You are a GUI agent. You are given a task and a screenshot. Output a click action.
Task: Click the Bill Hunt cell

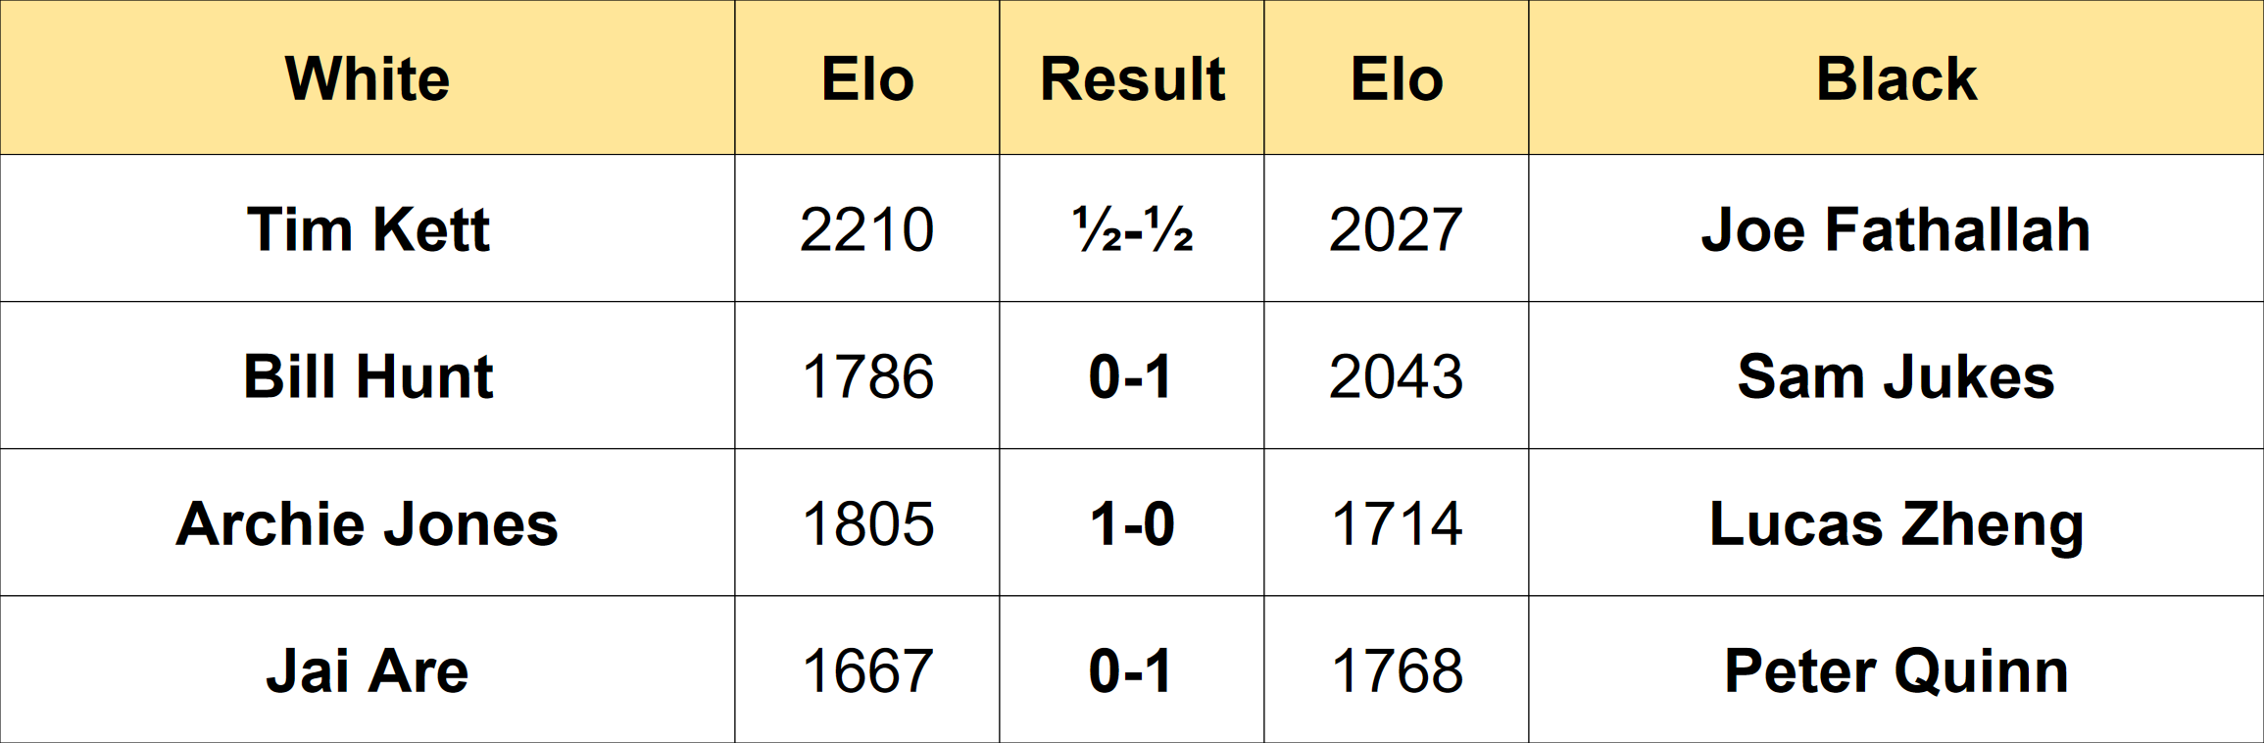pos(368,375)
